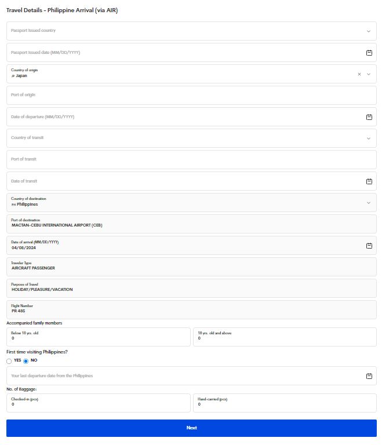382x445 pixels.
Task: Expand Country of transit dropdown
Action: point(369,138)
